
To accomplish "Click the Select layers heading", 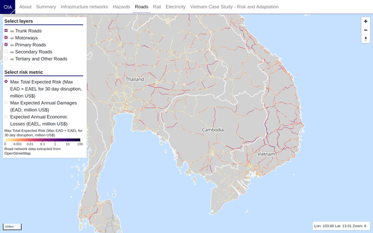I will tap(18, 21).
